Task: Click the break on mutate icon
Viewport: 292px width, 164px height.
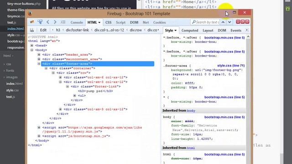Action: [32, 30]
